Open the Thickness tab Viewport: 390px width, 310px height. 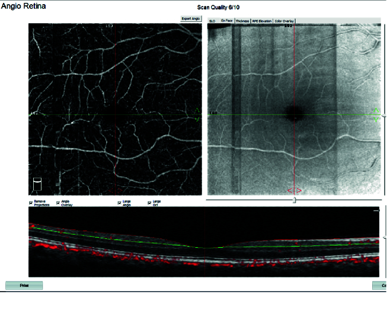pyautogui.click(x=242, y=21)
